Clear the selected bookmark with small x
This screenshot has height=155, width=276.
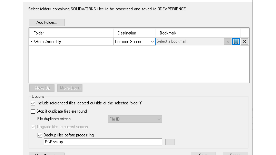point(228,42)
